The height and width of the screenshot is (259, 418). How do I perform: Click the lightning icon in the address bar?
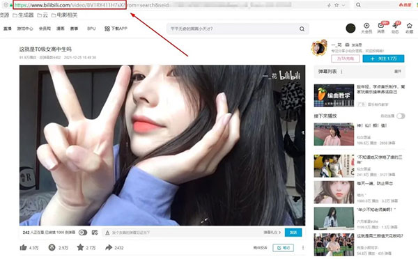(x=330, y=5)
